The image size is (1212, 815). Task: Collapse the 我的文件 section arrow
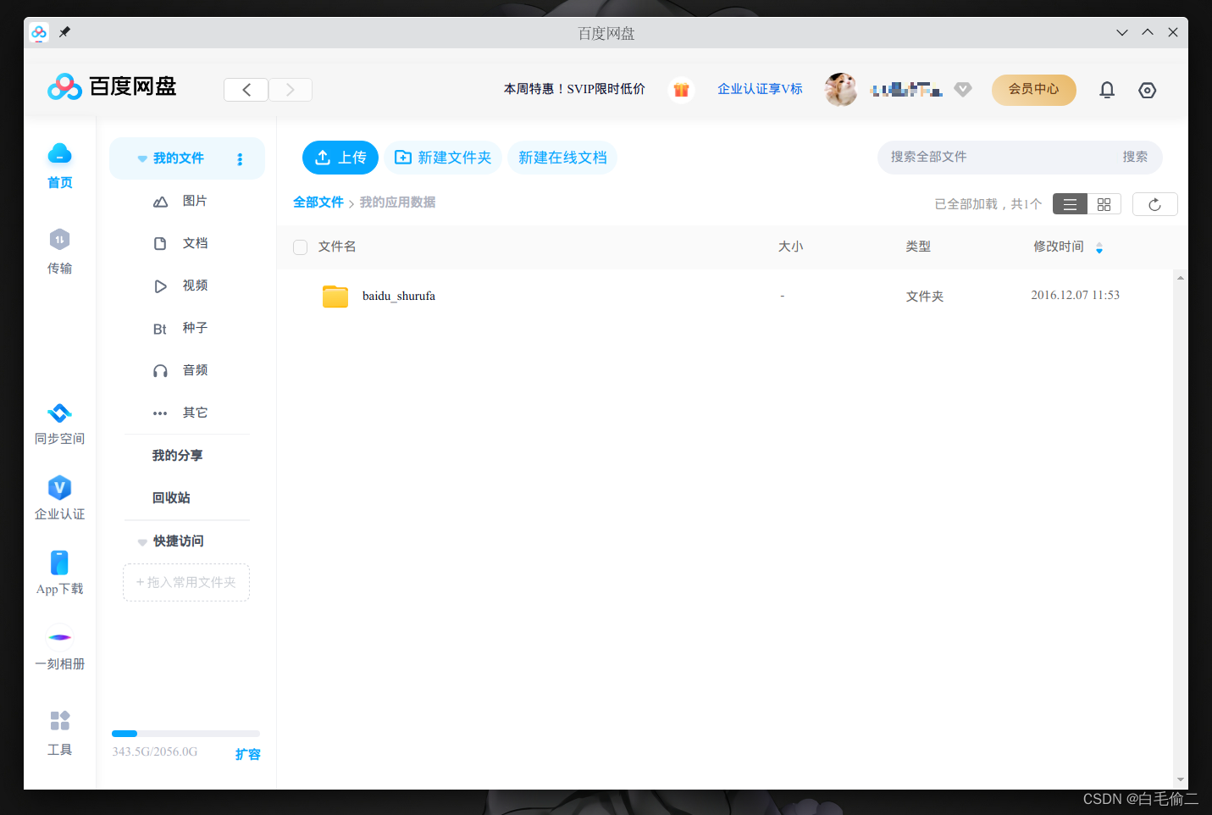click(142, 159)
